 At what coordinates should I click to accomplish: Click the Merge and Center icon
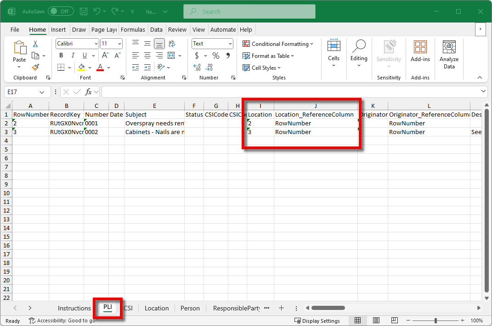171,56
